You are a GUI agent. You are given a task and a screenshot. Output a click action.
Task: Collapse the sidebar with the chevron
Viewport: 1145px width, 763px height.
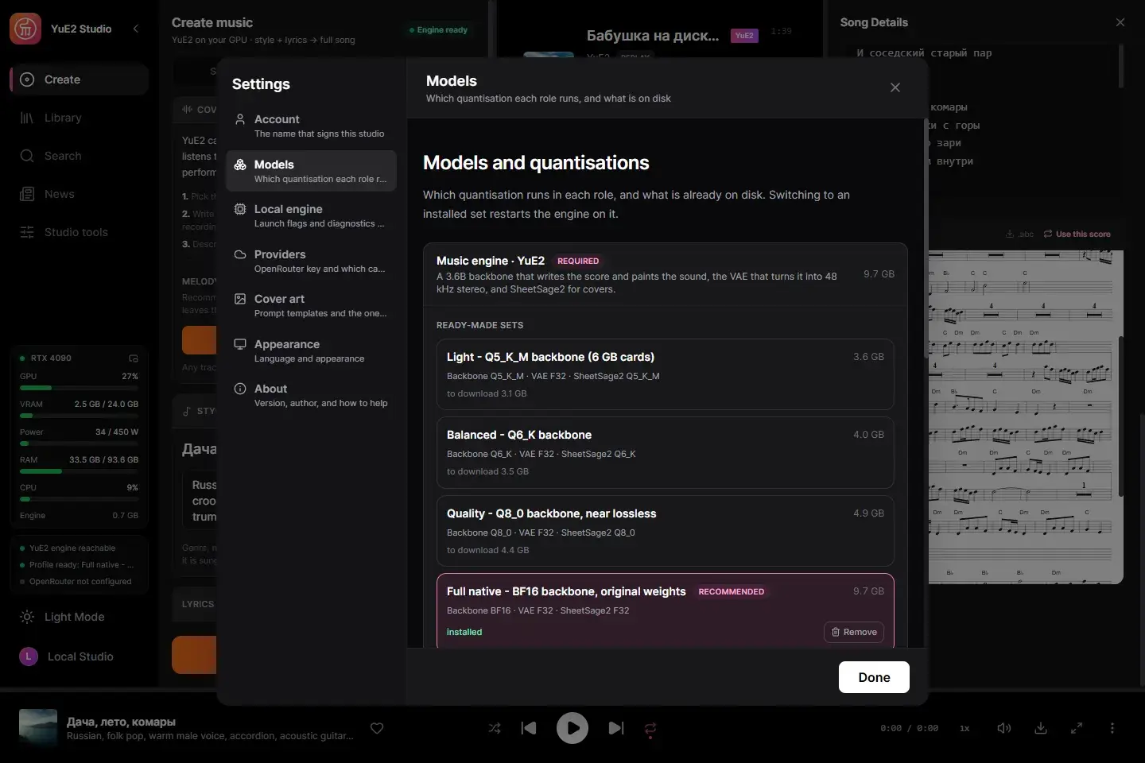[x=136, y=29]
